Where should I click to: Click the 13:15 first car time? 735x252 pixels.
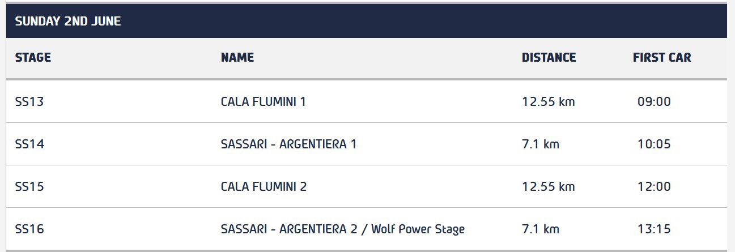(654, 229)
